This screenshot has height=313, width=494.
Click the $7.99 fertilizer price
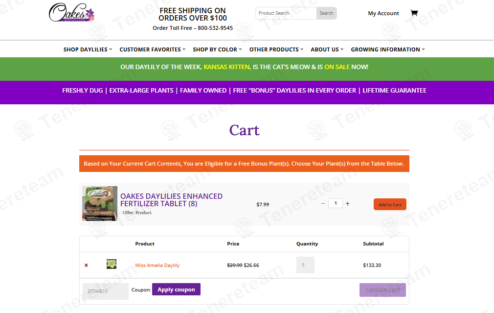tap(263, 204)
